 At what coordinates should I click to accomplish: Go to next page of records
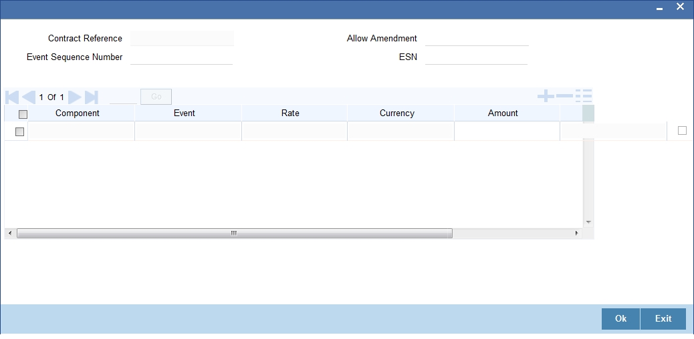click(x=75, y=97)
